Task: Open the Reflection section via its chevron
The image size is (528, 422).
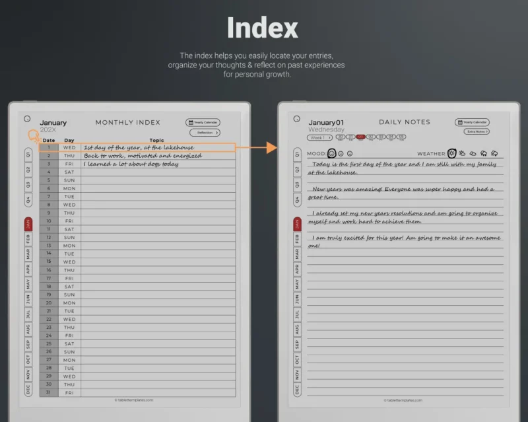Action: 216,133
